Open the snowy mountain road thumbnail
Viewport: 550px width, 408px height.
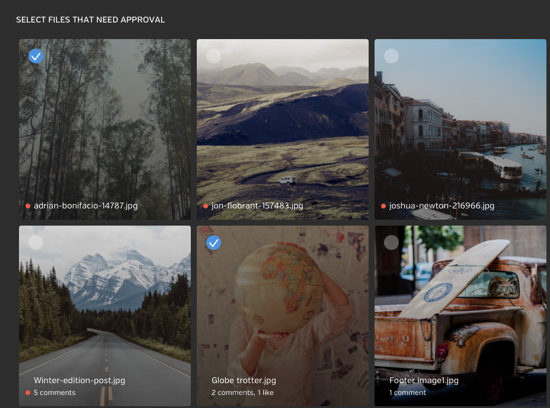click(x=105, y=316)
